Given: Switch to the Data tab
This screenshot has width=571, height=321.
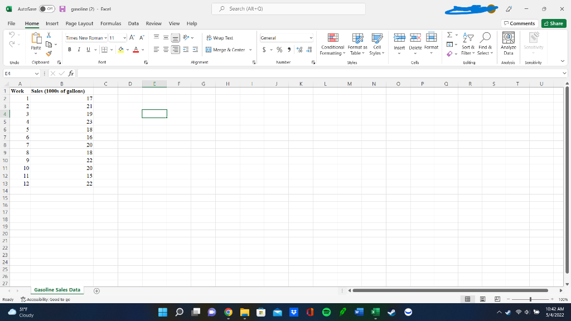Looking at the screenshot, I should pyautogui.click(x=133, y=23).
